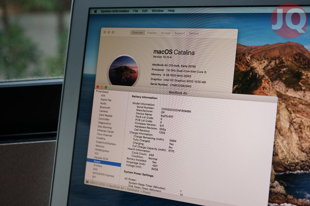Click the System Power Settings heading
Screen dimensions: 310x206
pos(139,173)
